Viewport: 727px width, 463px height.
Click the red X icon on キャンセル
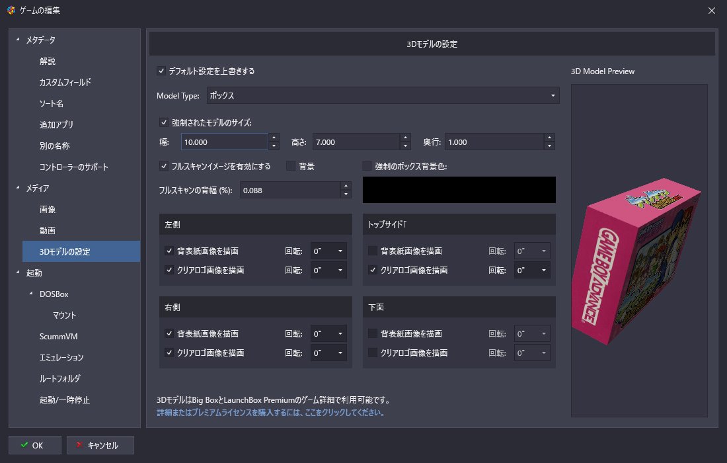[79, 445]
